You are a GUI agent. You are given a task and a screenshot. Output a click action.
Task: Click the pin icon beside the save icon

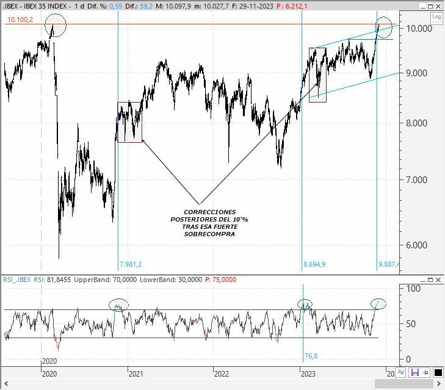tap(425, 372)
